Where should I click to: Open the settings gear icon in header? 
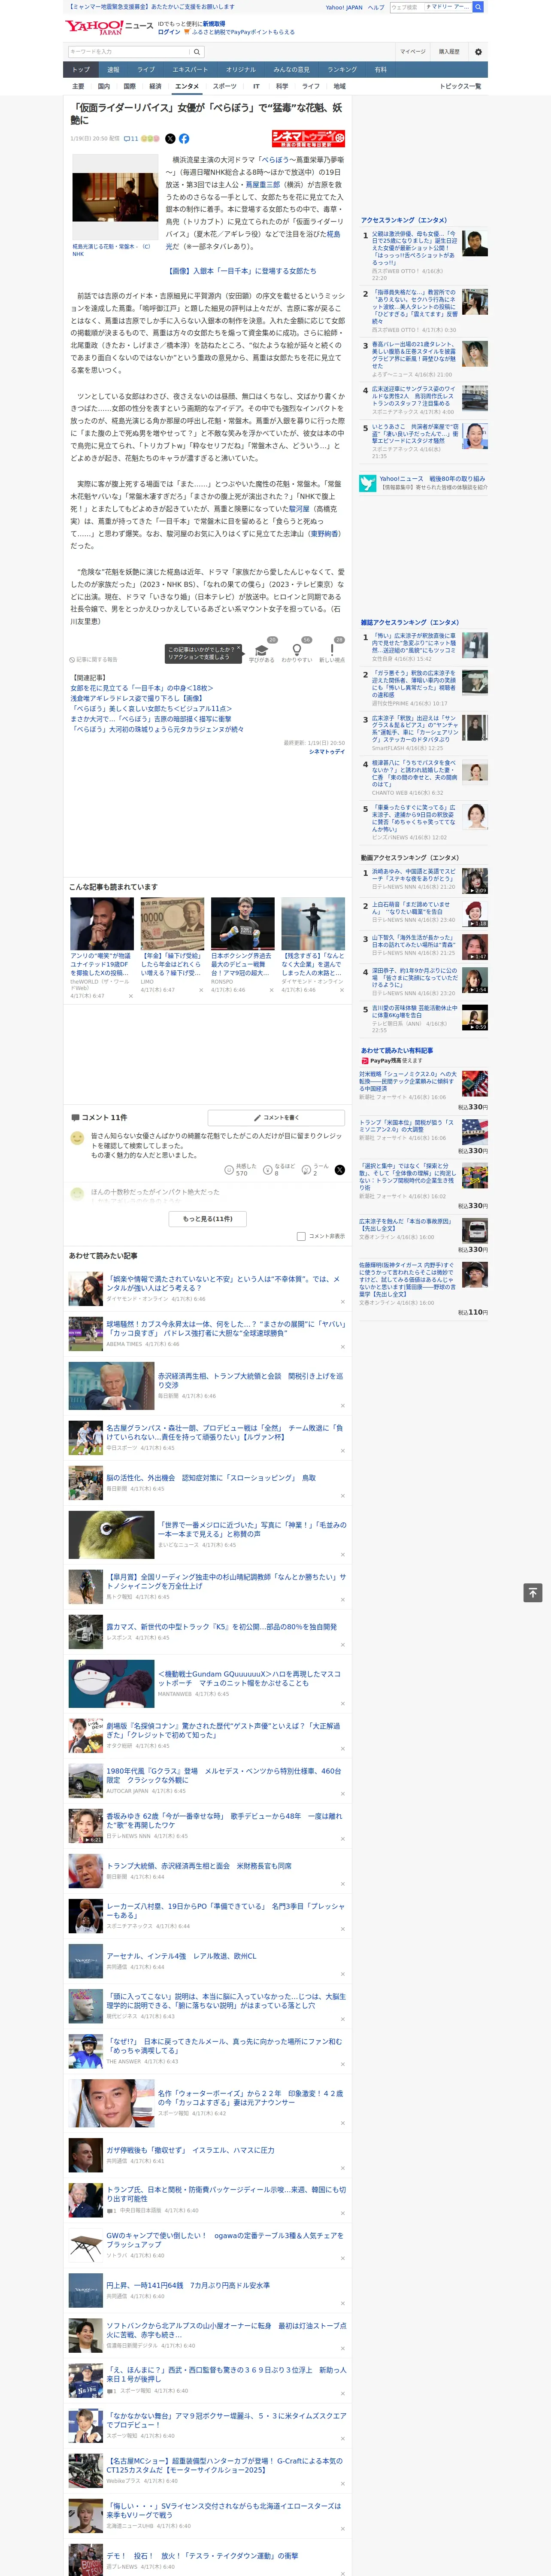point(477,52)
